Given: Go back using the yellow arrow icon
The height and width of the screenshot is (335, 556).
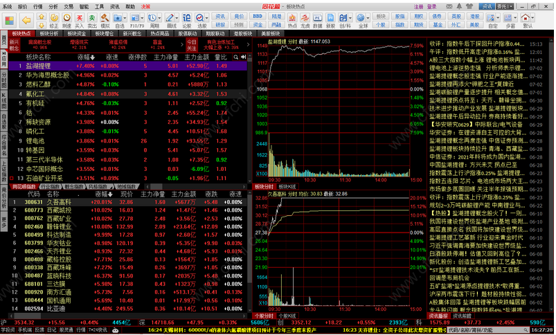Looking at the screenshot, I should (x=26, y=20).
